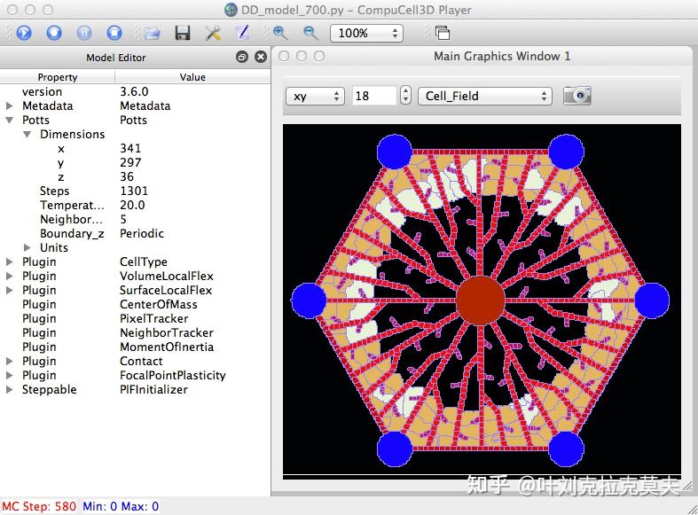Collapse the Potts tree node
Viewport: 698px width, 515px height.
pyautogui.click(x=10, y=120)
